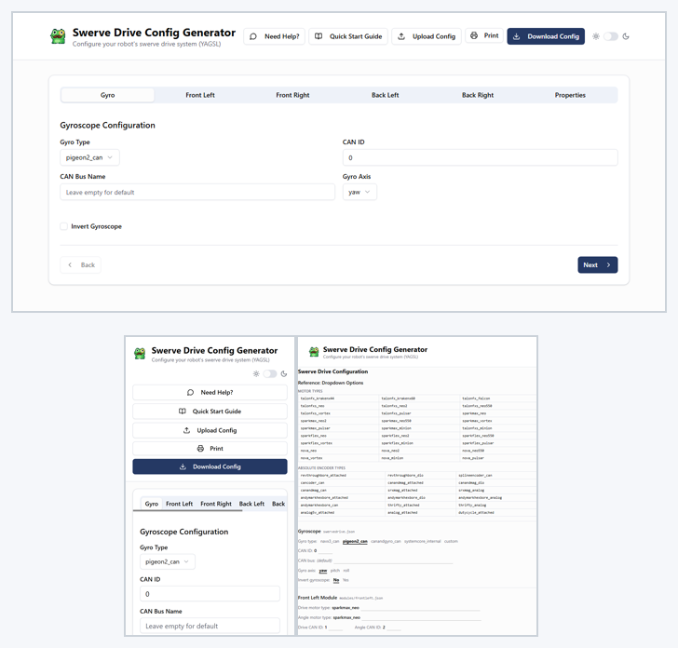
Task: Click the left chevron on the desktop Back button
Action: [x=70, y=265]
